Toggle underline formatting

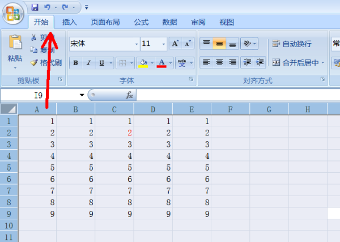[x=101, y=63]
